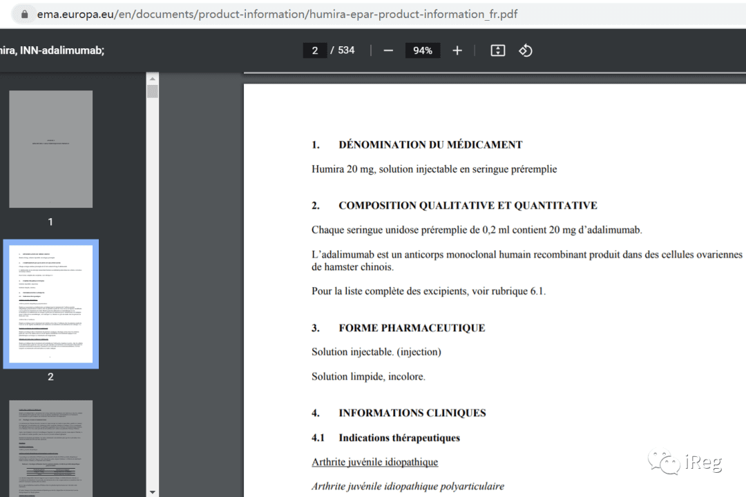746x497 pixels.
Task: Click the zoom in plus icon
Action: click(457, 50)
